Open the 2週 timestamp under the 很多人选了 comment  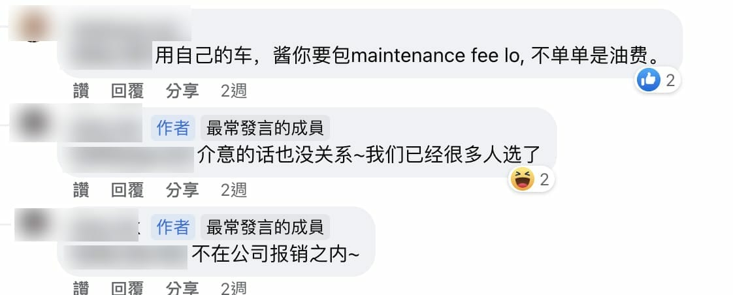(233, 190)
